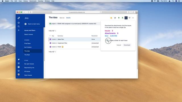182x102 pixels.
Task: Click Safari back navigation arrow
Action: pos(24,12)
